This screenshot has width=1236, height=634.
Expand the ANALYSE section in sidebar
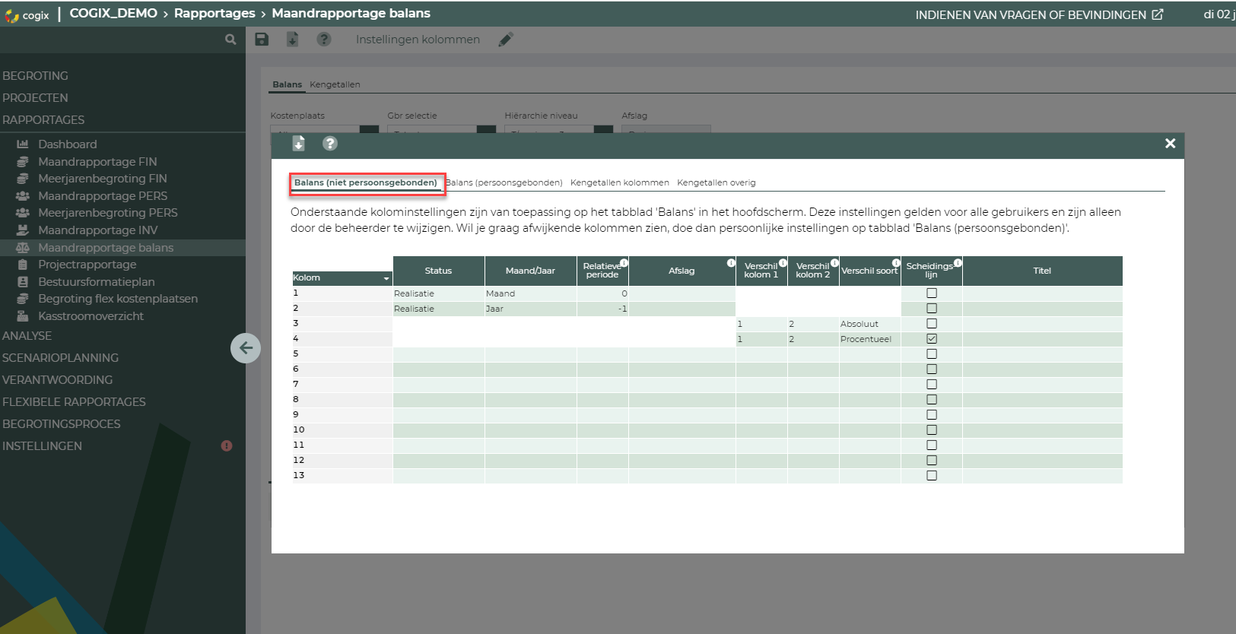pyautogui.click(x=27, y=336)
